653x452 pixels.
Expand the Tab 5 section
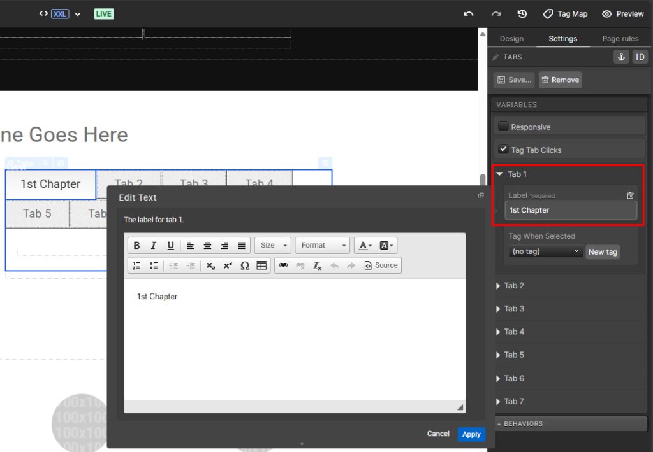point(499,355)
